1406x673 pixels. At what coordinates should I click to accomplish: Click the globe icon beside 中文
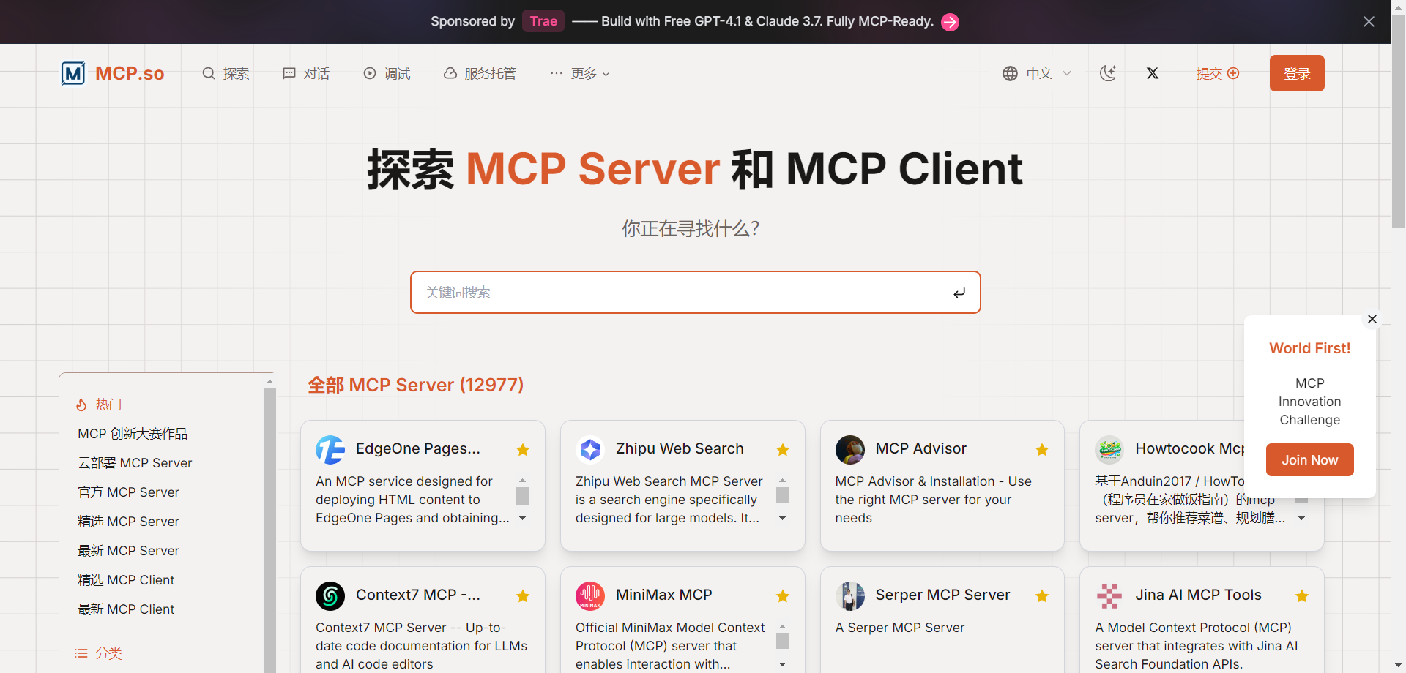(1010, 73)
